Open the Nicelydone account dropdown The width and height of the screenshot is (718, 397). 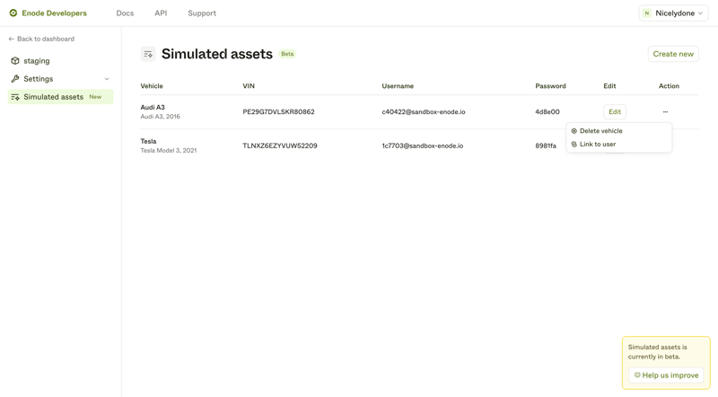pos(673,13)
